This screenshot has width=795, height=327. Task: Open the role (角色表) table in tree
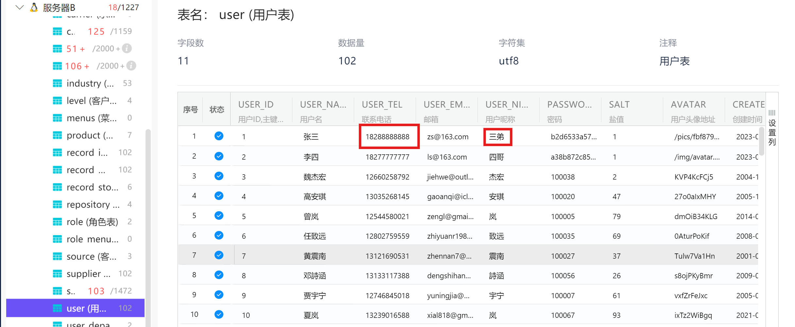coord(92,222)
